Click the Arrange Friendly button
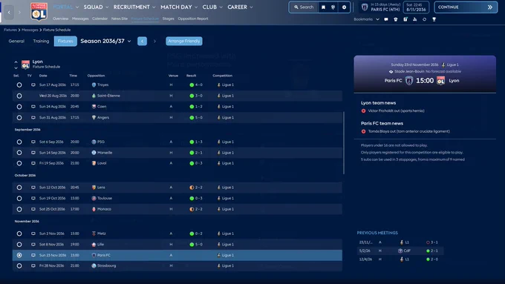The height and width of the screenshot is (284, 505). (x=184, y=42)
